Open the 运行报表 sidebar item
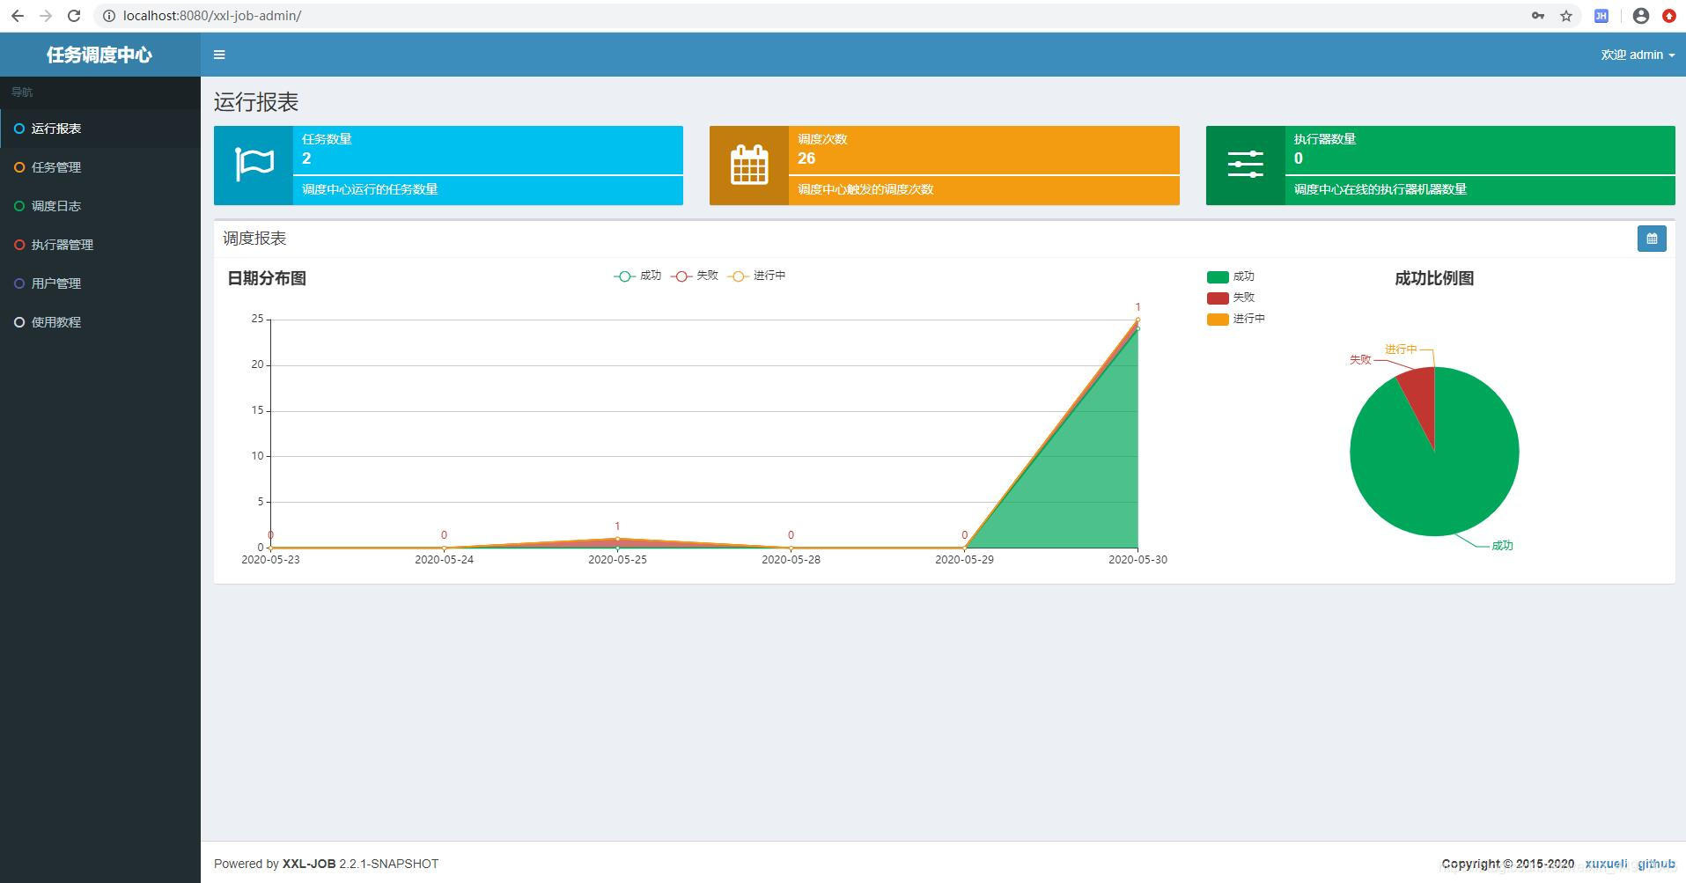This screenshot has width=1686, height=883. [x=100, y=129]
